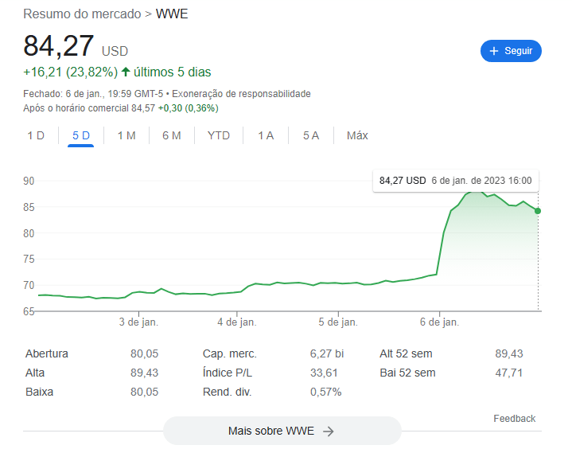Screen dimensions: 572x449
Task: Click the arrow icon beside Mais sobre WWE
Action: (329, 431)
